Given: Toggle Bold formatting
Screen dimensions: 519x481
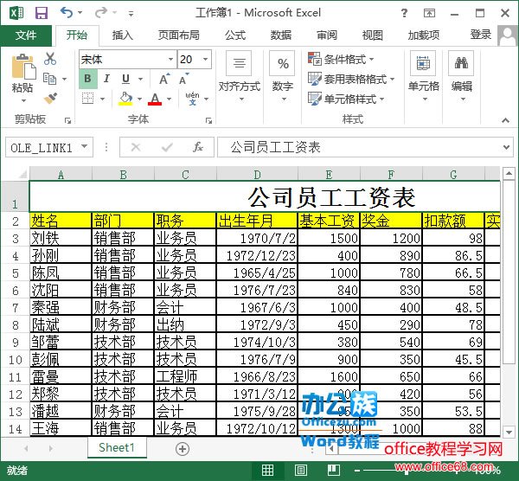Looking at the screenshot, I should [86, 80].
